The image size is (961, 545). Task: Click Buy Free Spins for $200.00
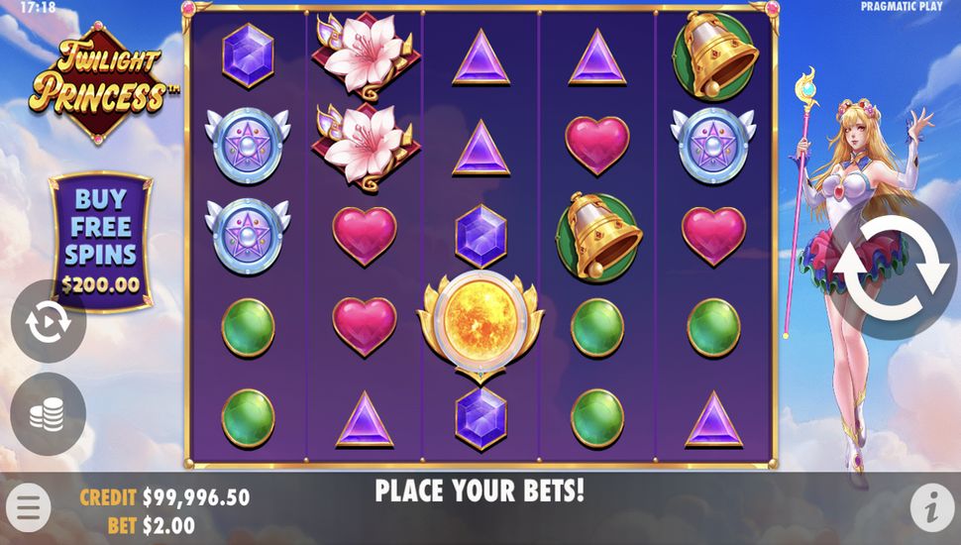(100, 242)
